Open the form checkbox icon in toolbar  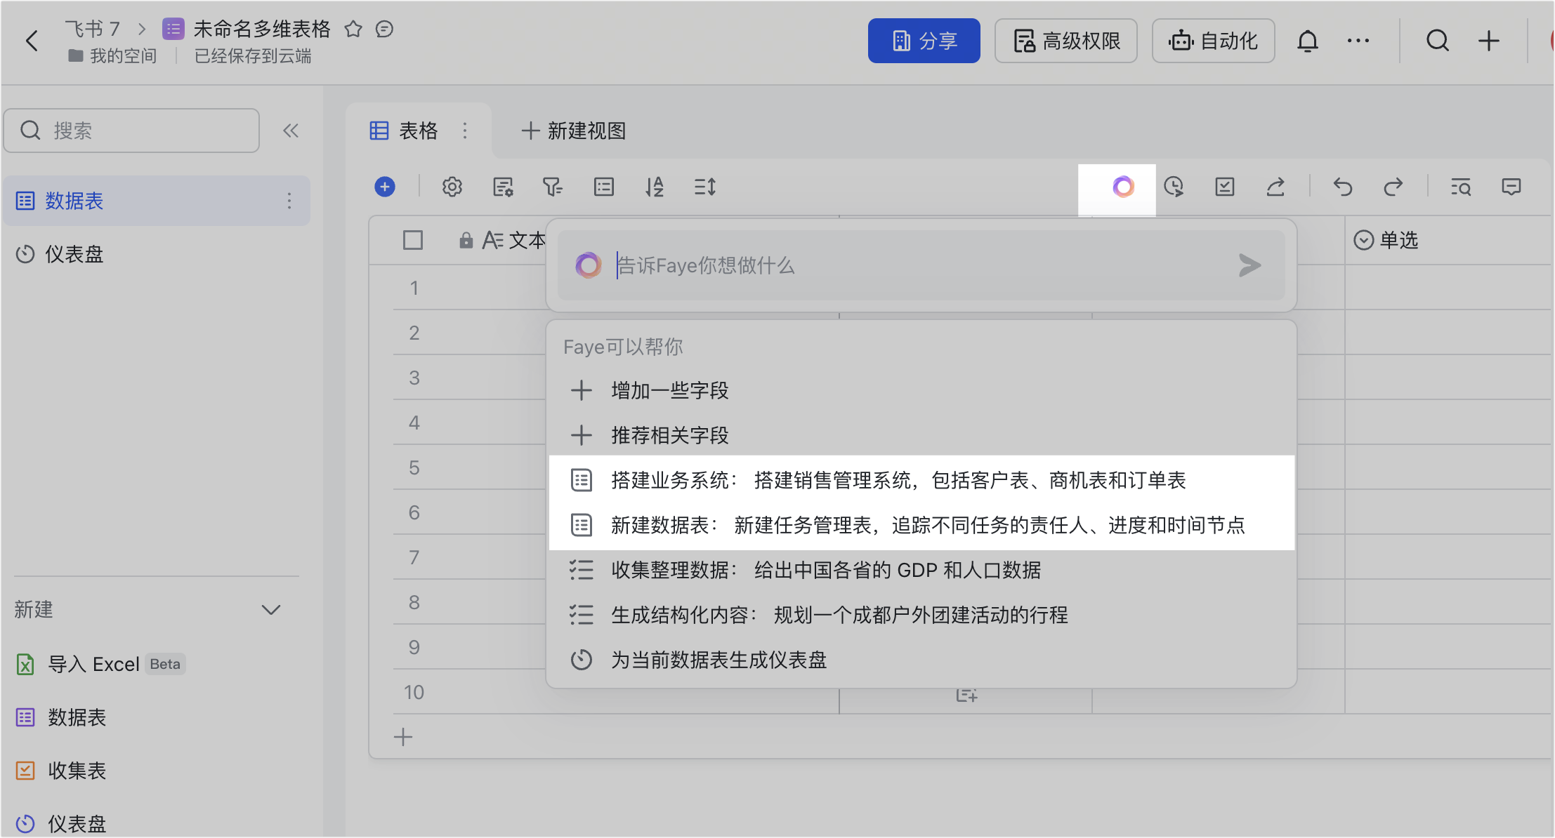click(1224, 187)
